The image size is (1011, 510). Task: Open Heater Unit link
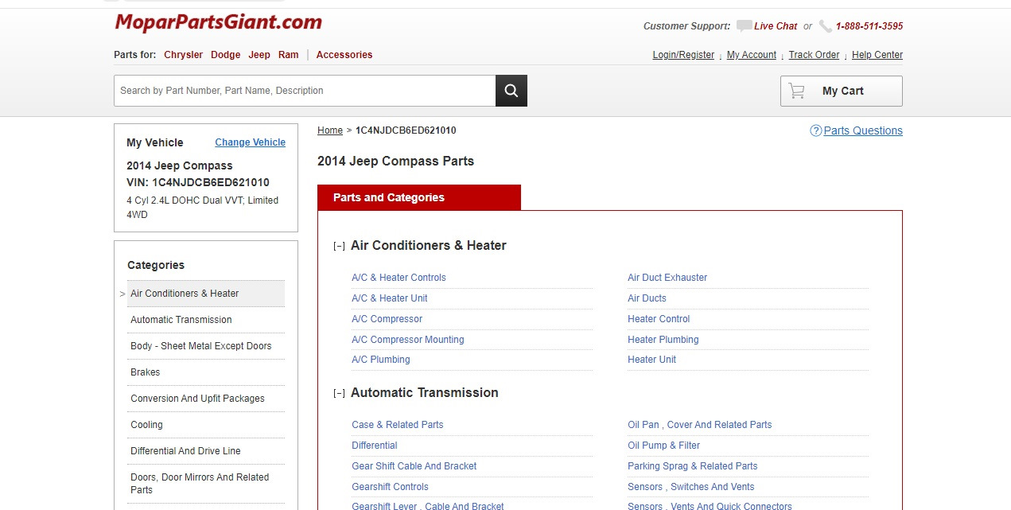(x=651, y=360)
